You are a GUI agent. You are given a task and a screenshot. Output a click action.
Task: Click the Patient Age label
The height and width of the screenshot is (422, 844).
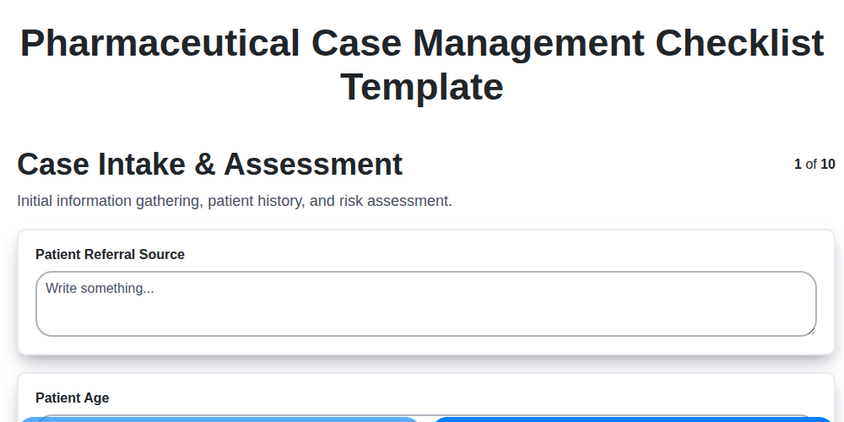tap(72, 398)
